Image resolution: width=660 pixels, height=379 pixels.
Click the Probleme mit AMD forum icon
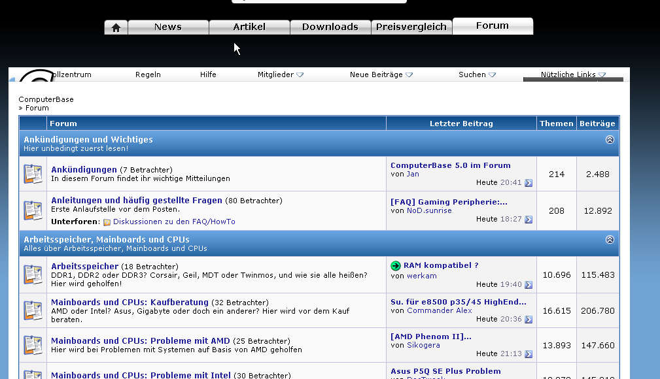[33, 345]
